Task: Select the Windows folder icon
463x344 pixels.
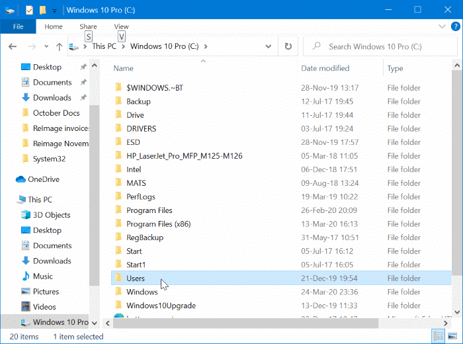Action: click(x=118, y=291)
